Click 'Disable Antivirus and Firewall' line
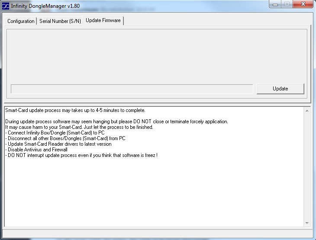The height and width of the screenshot is (240, 316). tap(36, 150)
